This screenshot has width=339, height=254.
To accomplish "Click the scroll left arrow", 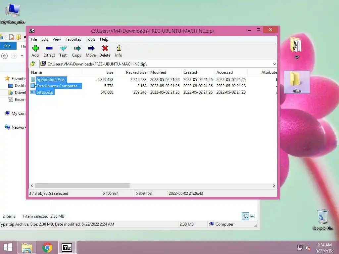I will point(32,186).
